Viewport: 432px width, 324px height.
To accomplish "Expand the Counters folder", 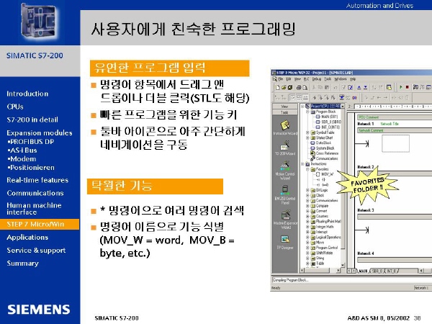I will tap(307, 216).
